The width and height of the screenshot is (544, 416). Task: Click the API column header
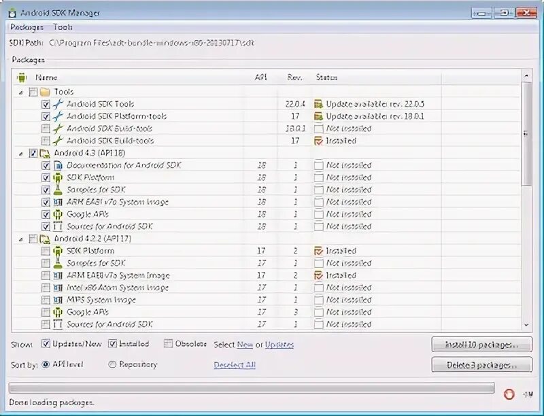pos(261,77)
